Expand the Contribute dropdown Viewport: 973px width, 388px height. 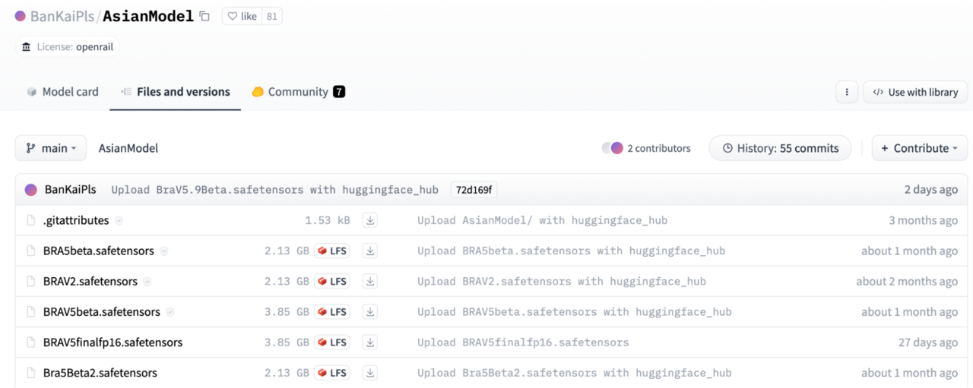point(920,148)
